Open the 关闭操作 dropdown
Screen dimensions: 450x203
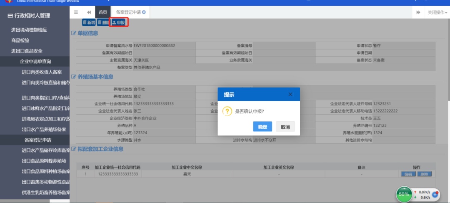(x=437, y=13)
